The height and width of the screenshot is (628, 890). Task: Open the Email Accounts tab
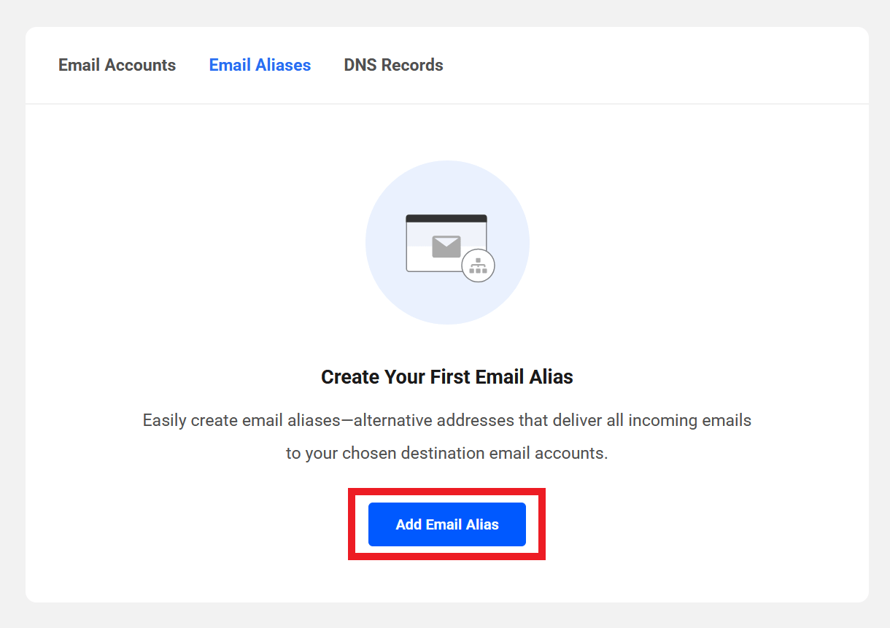click(x=117, y=65)
